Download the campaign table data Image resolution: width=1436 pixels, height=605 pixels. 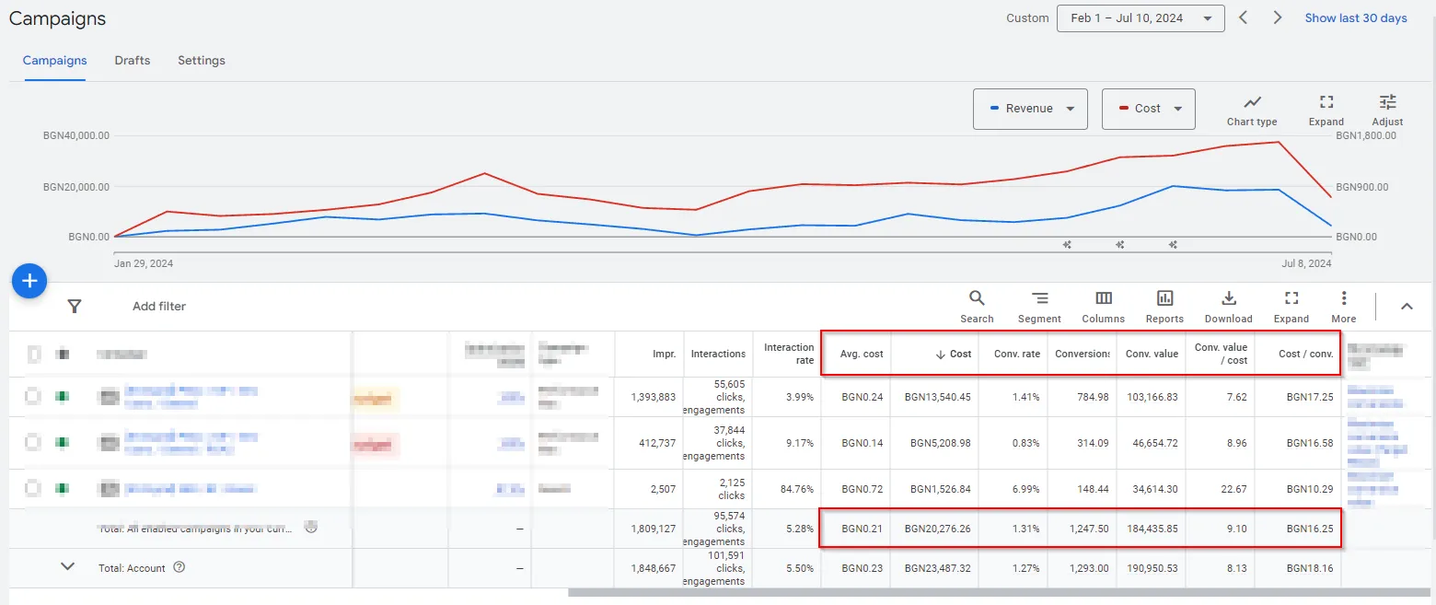(1228, 306)
